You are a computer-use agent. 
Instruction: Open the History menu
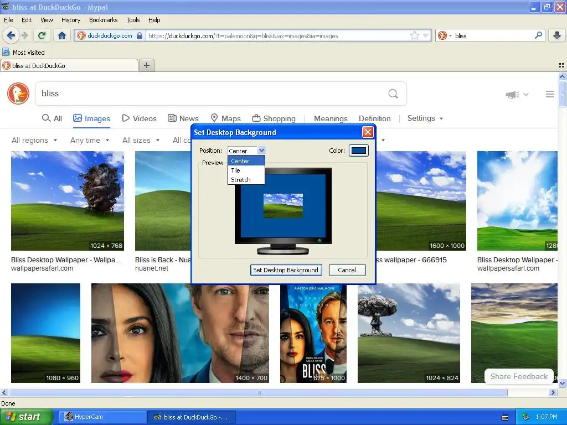click(70, 20)
